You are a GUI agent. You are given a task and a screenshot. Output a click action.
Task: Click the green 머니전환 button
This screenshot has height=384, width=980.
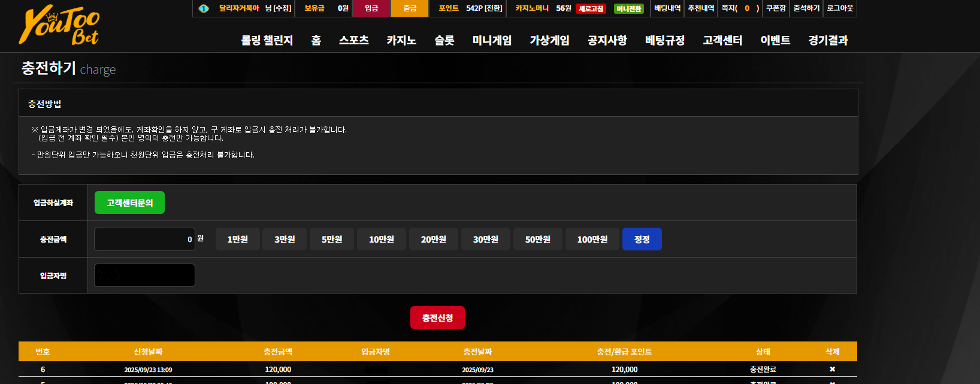628,9
